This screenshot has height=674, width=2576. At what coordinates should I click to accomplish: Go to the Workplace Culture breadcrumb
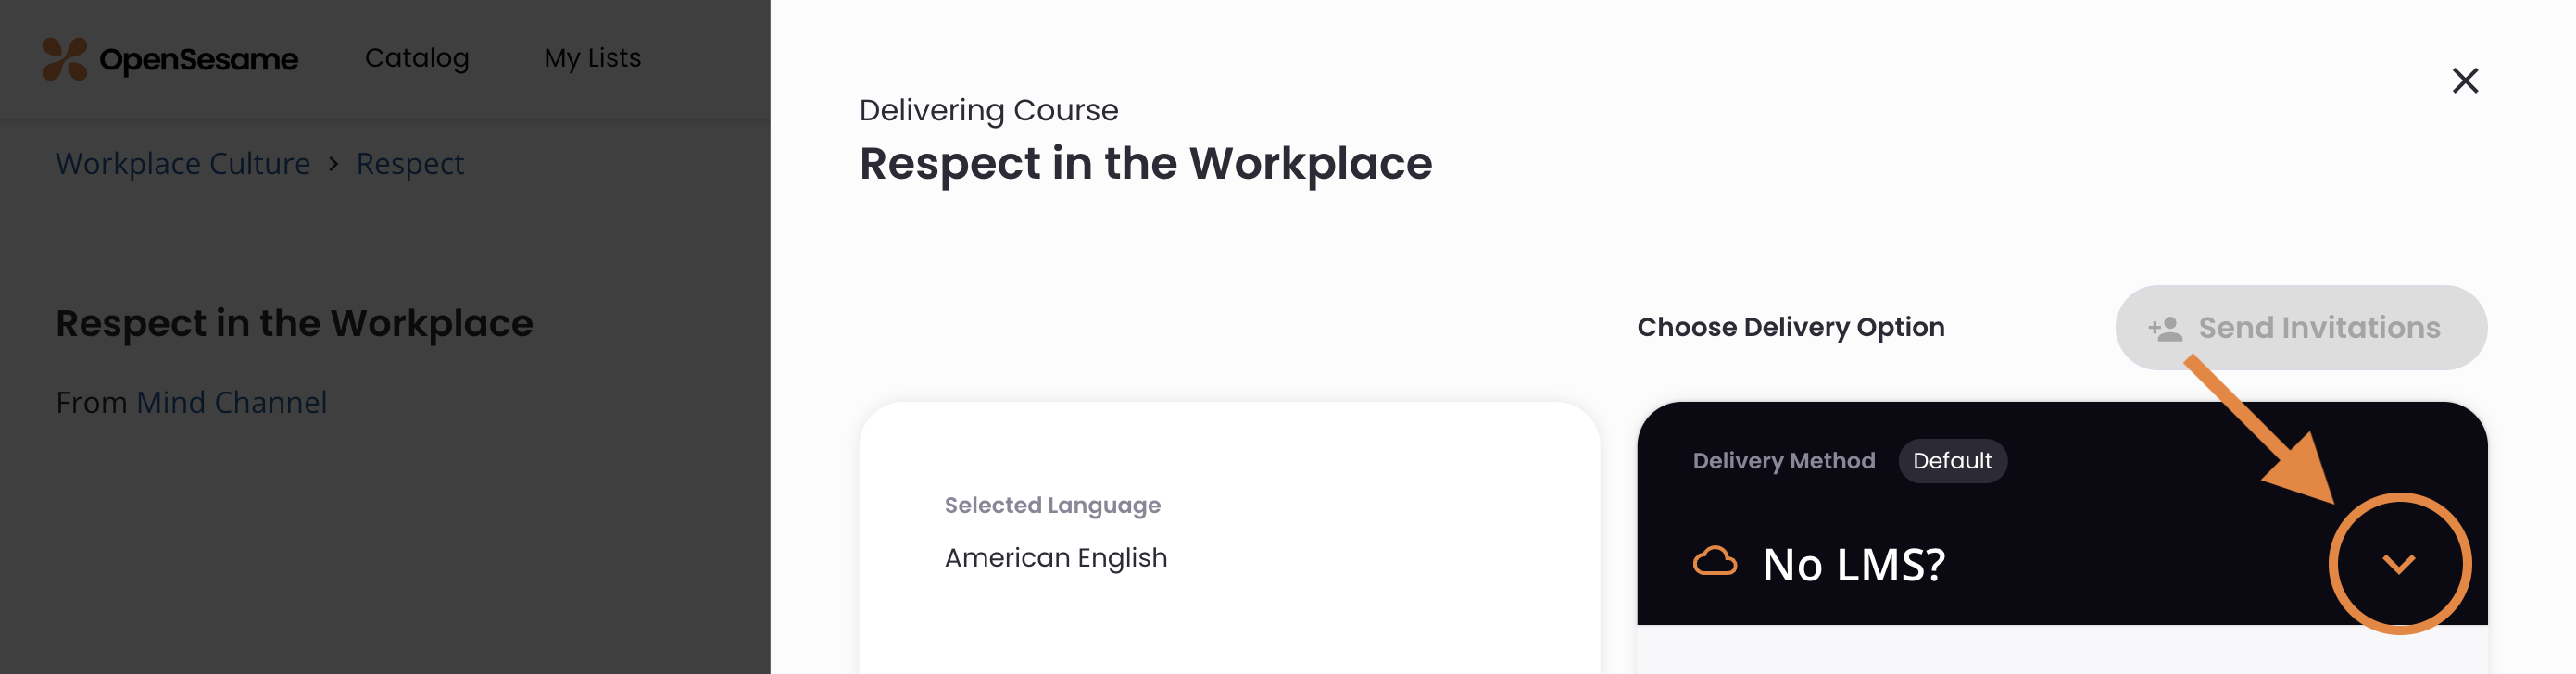coord(183,163)
